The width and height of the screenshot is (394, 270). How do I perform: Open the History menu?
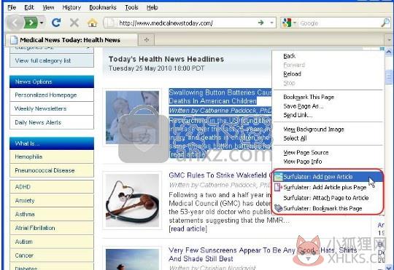click(72, 7)
